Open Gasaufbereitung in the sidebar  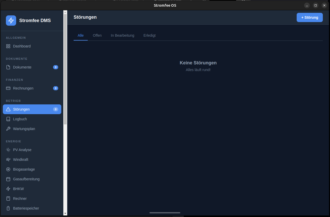click(26, 179)
